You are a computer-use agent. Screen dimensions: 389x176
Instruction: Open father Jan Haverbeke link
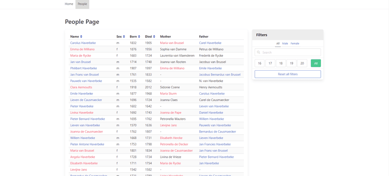(x=209, y=163)
